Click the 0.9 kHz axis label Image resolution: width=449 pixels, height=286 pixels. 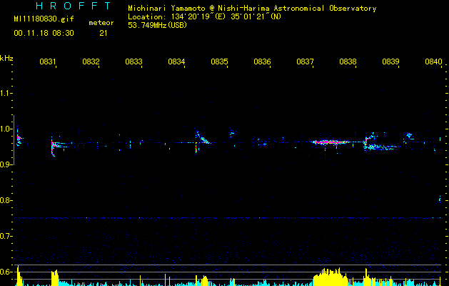click(x=5, y=164)
